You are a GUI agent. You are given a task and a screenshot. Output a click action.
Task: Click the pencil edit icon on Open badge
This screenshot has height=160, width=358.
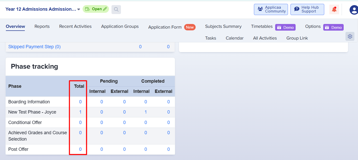tap(105, 9)
